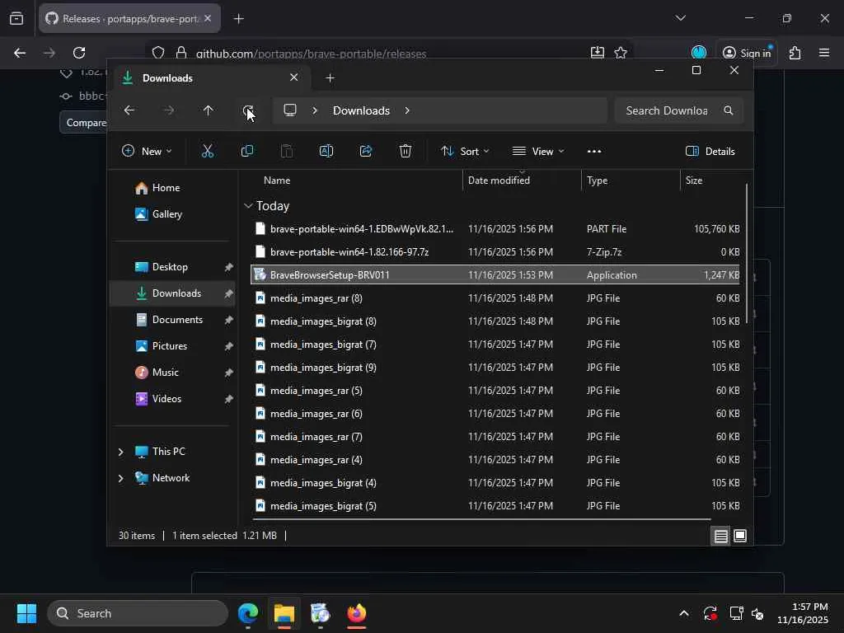844x633 pixels.
Task: Select brave-portable-win64-1.82.166-97.7z file
Action: (495, 252)
